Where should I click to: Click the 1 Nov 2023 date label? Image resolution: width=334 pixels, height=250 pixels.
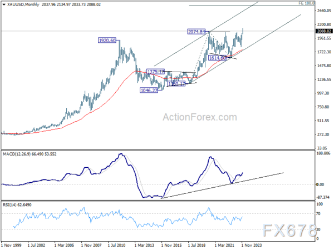coord(252,246)
